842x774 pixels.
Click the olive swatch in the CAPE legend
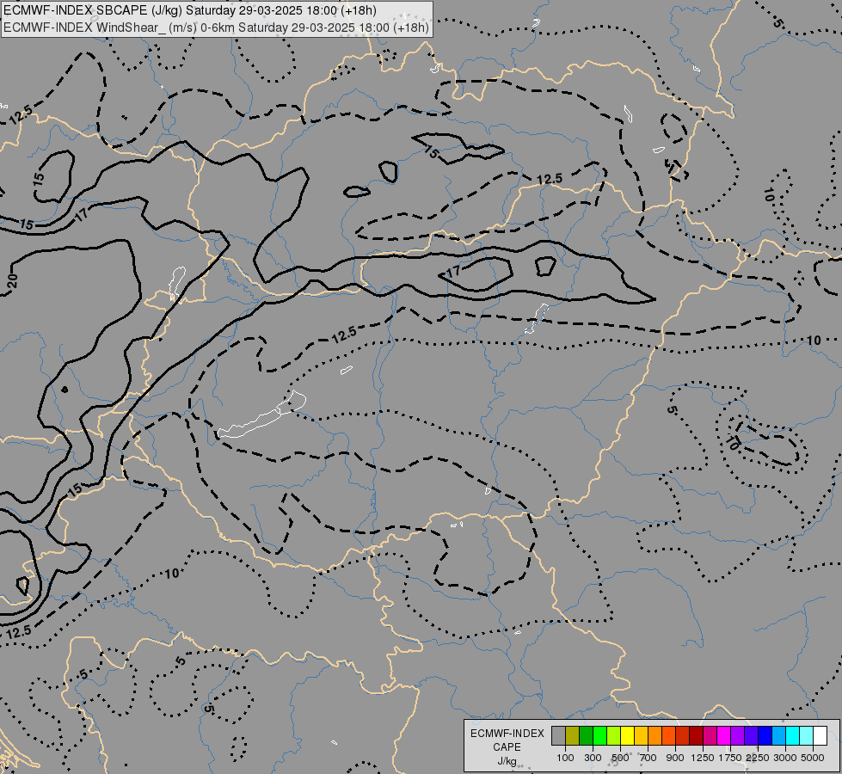pos(573,735)
